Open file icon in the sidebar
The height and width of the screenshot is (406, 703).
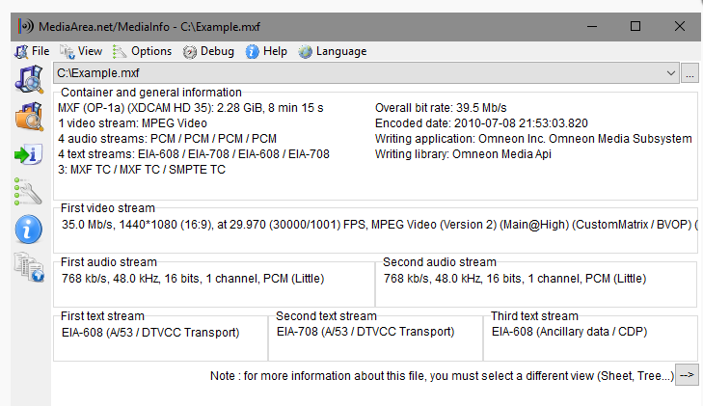[x=29, y=79]
